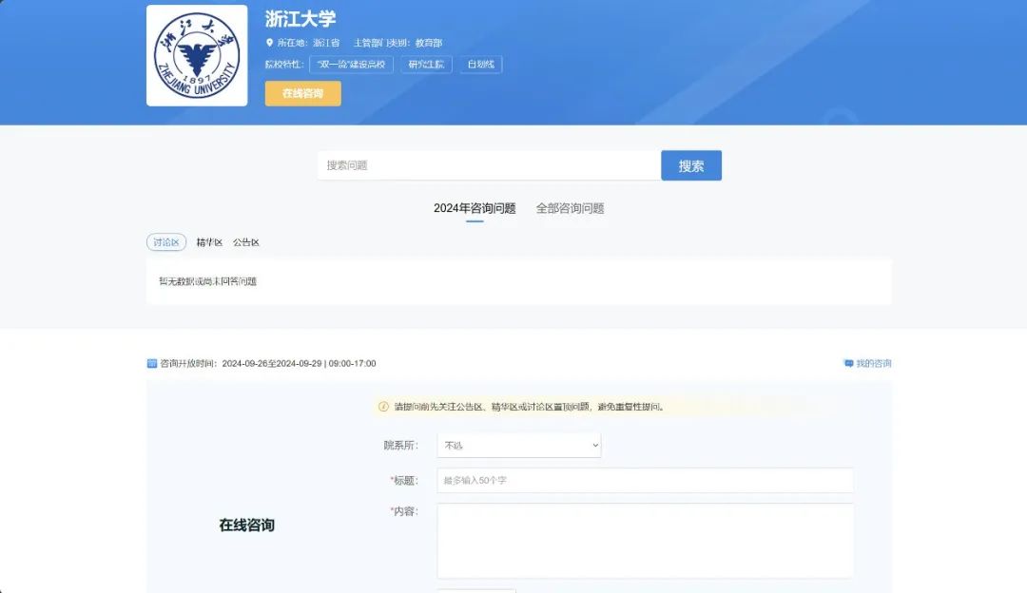Viewport: 1027px width, 593px height.
Task: Open the 院系所 dropdown
Action: [519, 445]
